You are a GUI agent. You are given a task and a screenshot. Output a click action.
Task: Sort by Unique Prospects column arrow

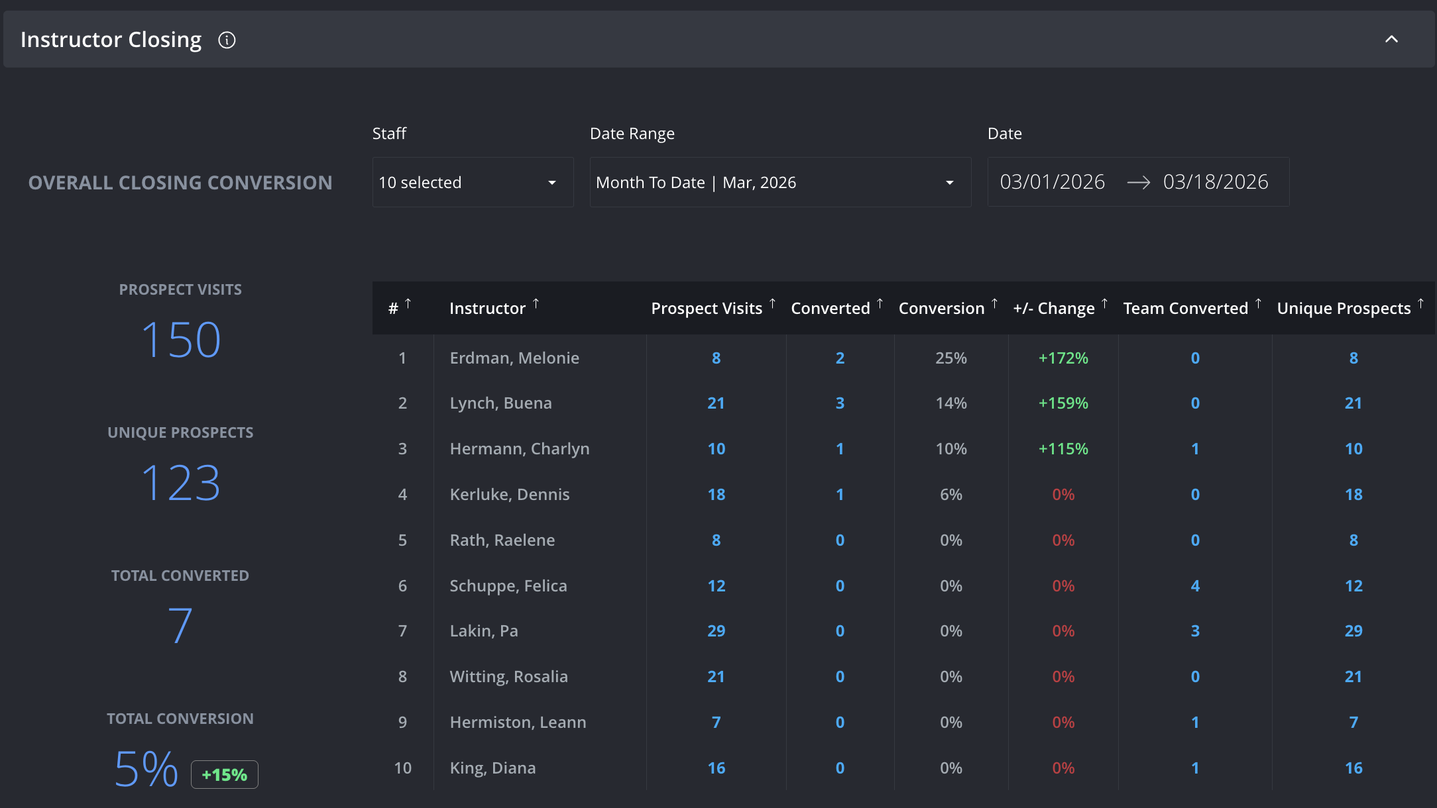point(1420,303)
